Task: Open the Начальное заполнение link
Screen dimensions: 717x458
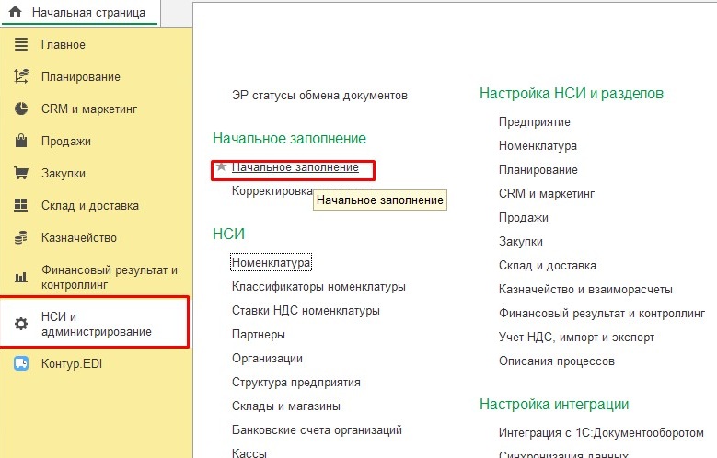Action: (x=295, y=167)
